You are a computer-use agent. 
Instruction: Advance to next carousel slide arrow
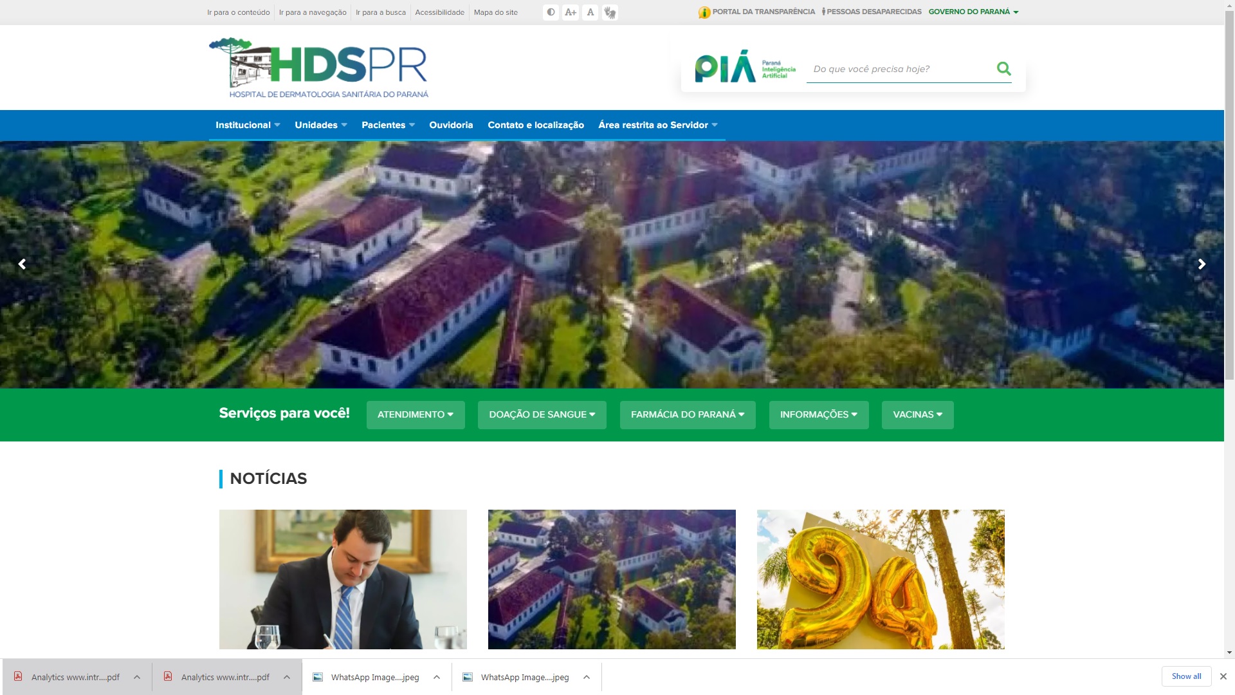tap(1201, 264)
